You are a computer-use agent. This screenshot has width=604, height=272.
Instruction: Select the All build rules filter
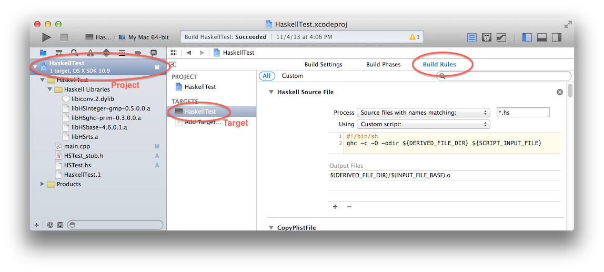coord(267,76)
